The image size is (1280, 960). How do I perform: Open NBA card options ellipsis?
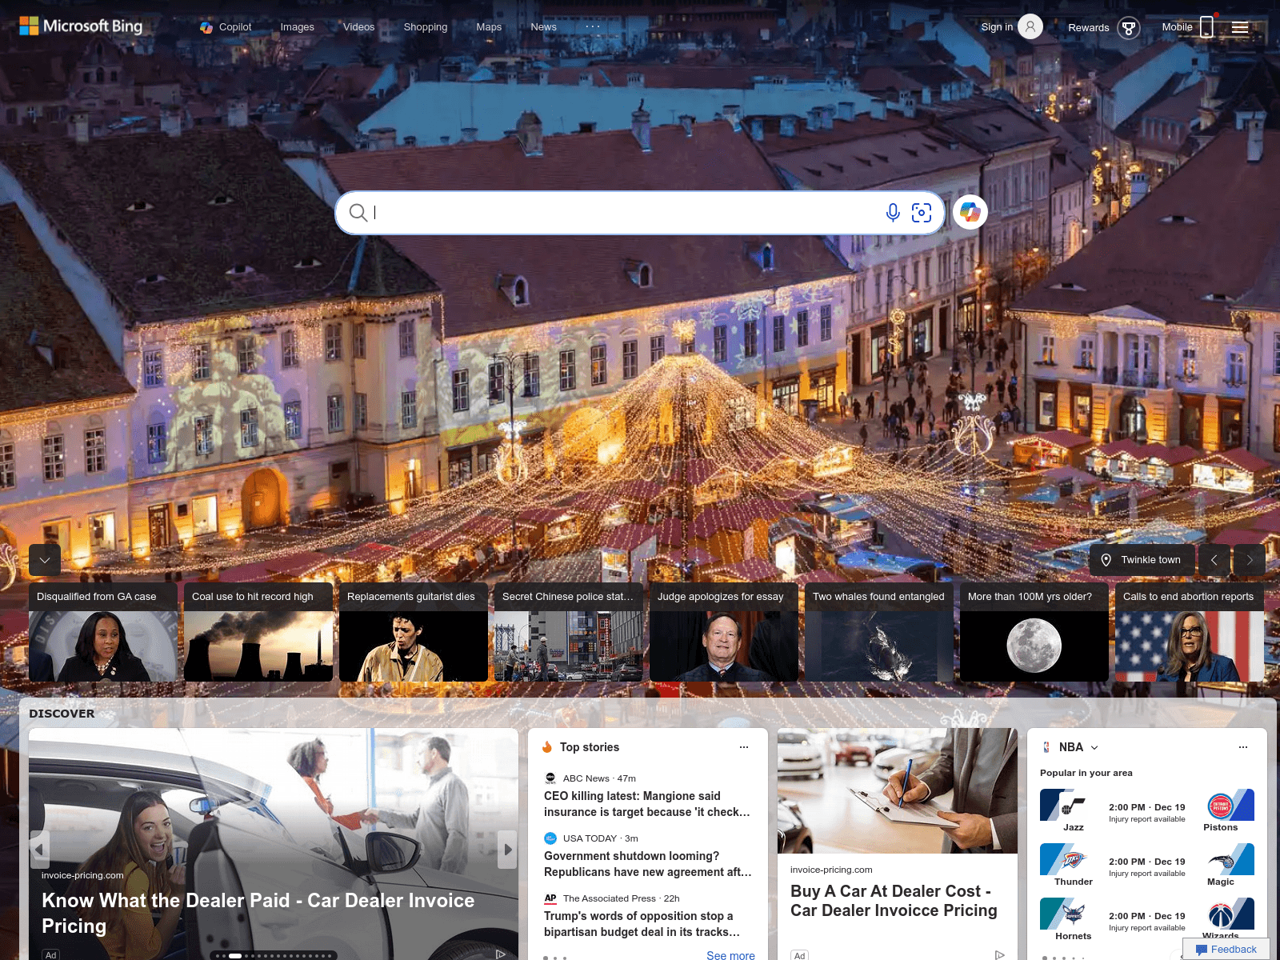pos(1243,747)
